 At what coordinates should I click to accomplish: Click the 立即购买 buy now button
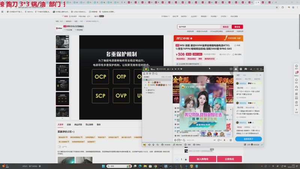click(229, 159)
